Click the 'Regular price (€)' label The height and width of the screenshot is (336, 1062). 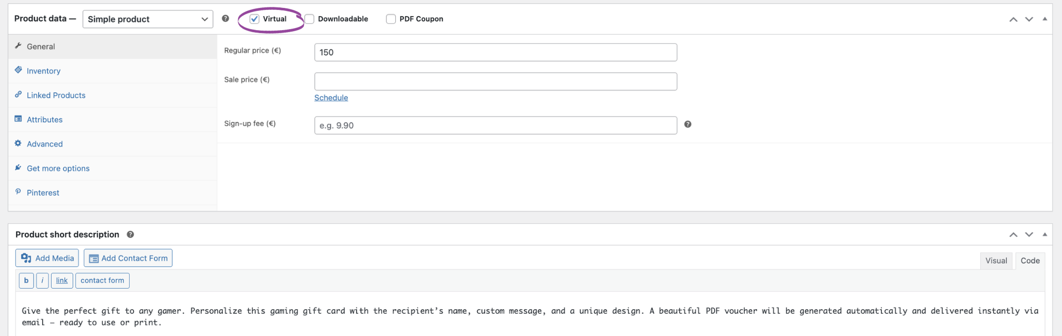pos(252,50)
